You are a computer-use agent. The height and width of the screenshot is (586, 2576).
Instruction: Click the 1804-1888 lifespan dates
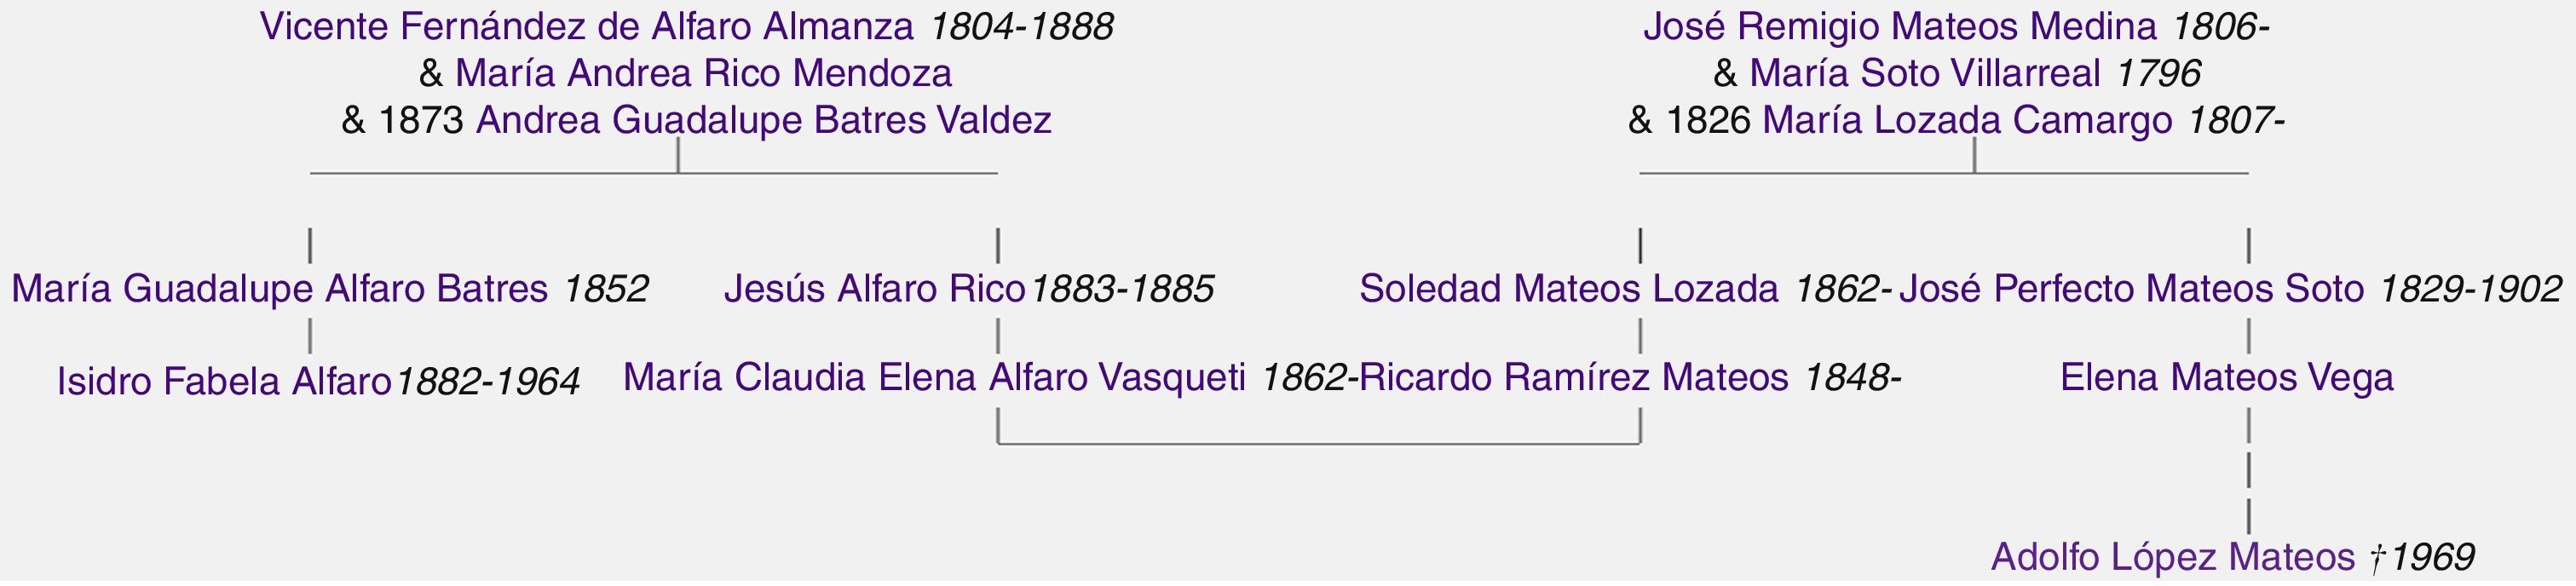pyautogui.click(x=1021, y=27)
